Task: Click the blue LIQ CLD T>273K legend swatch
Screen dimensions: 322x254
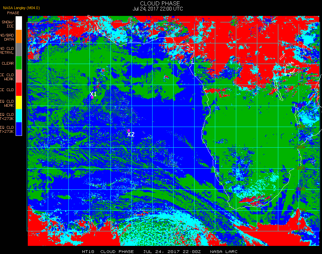Action: click(x=19, y=129)
